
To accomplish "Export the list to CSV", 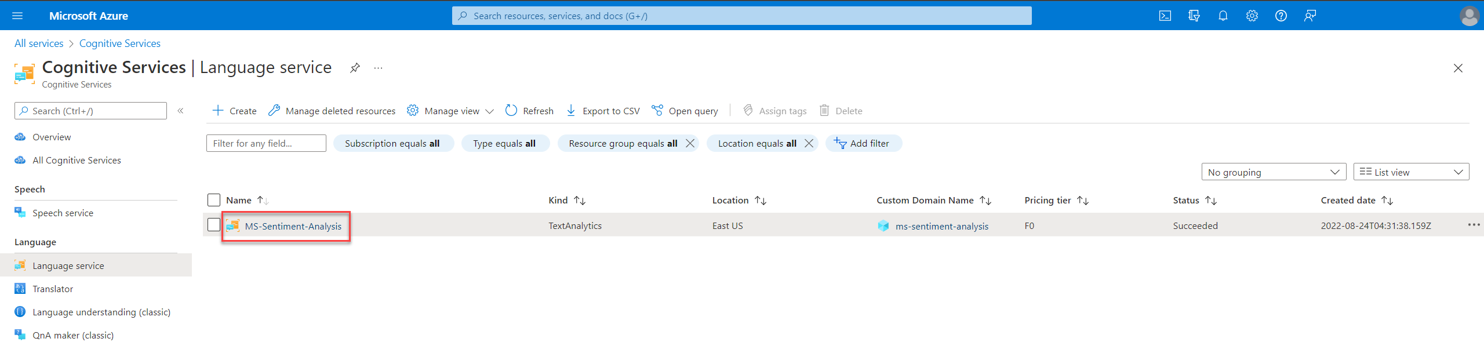I will point(603,111).
